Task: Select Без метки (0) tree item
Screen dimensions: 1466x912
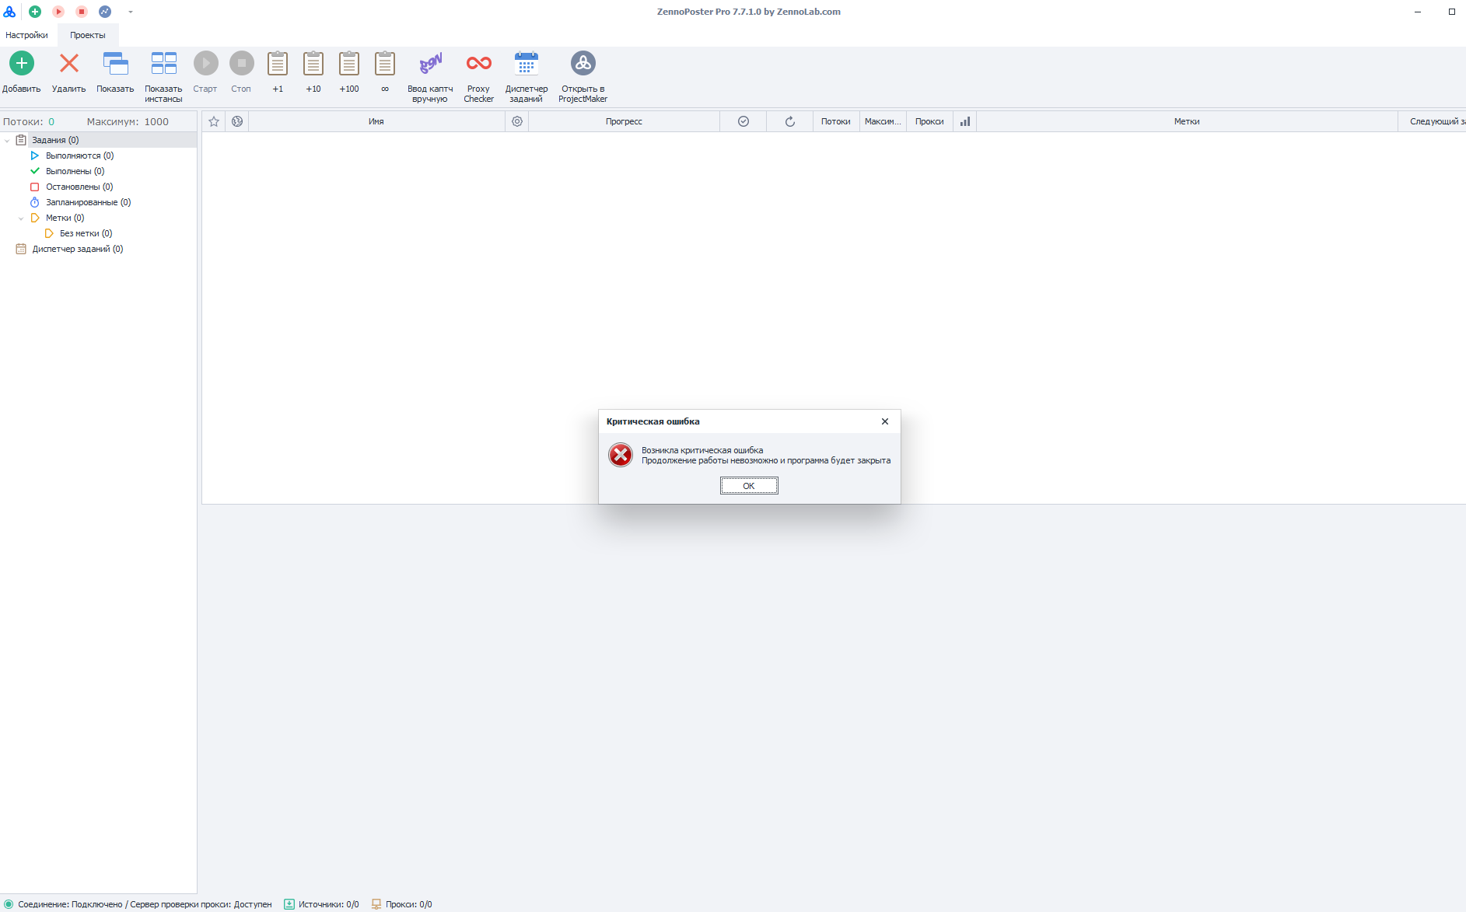Action: (x=86, y=233)
